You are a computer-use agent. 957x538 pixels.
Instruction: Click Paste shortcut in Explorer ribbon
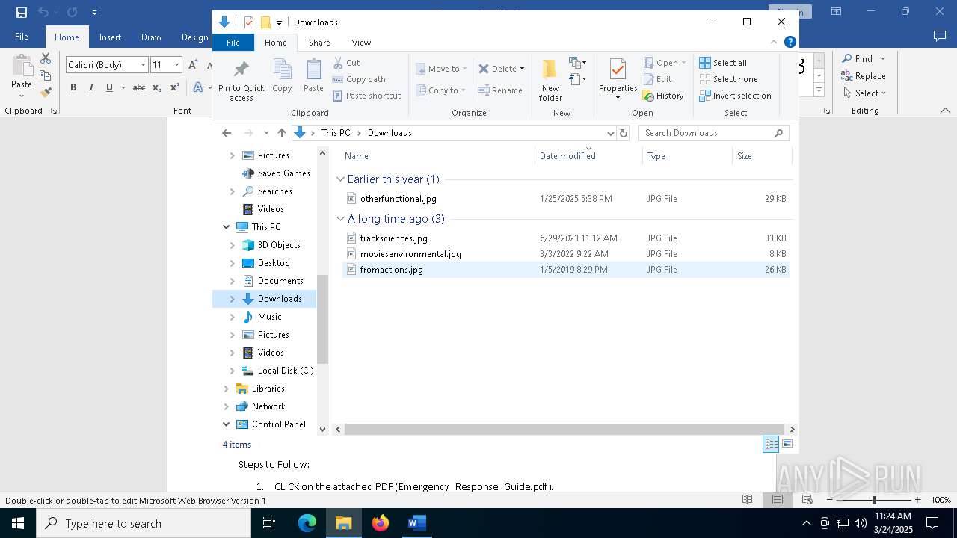pyautogui.click(x=366, y=96)
